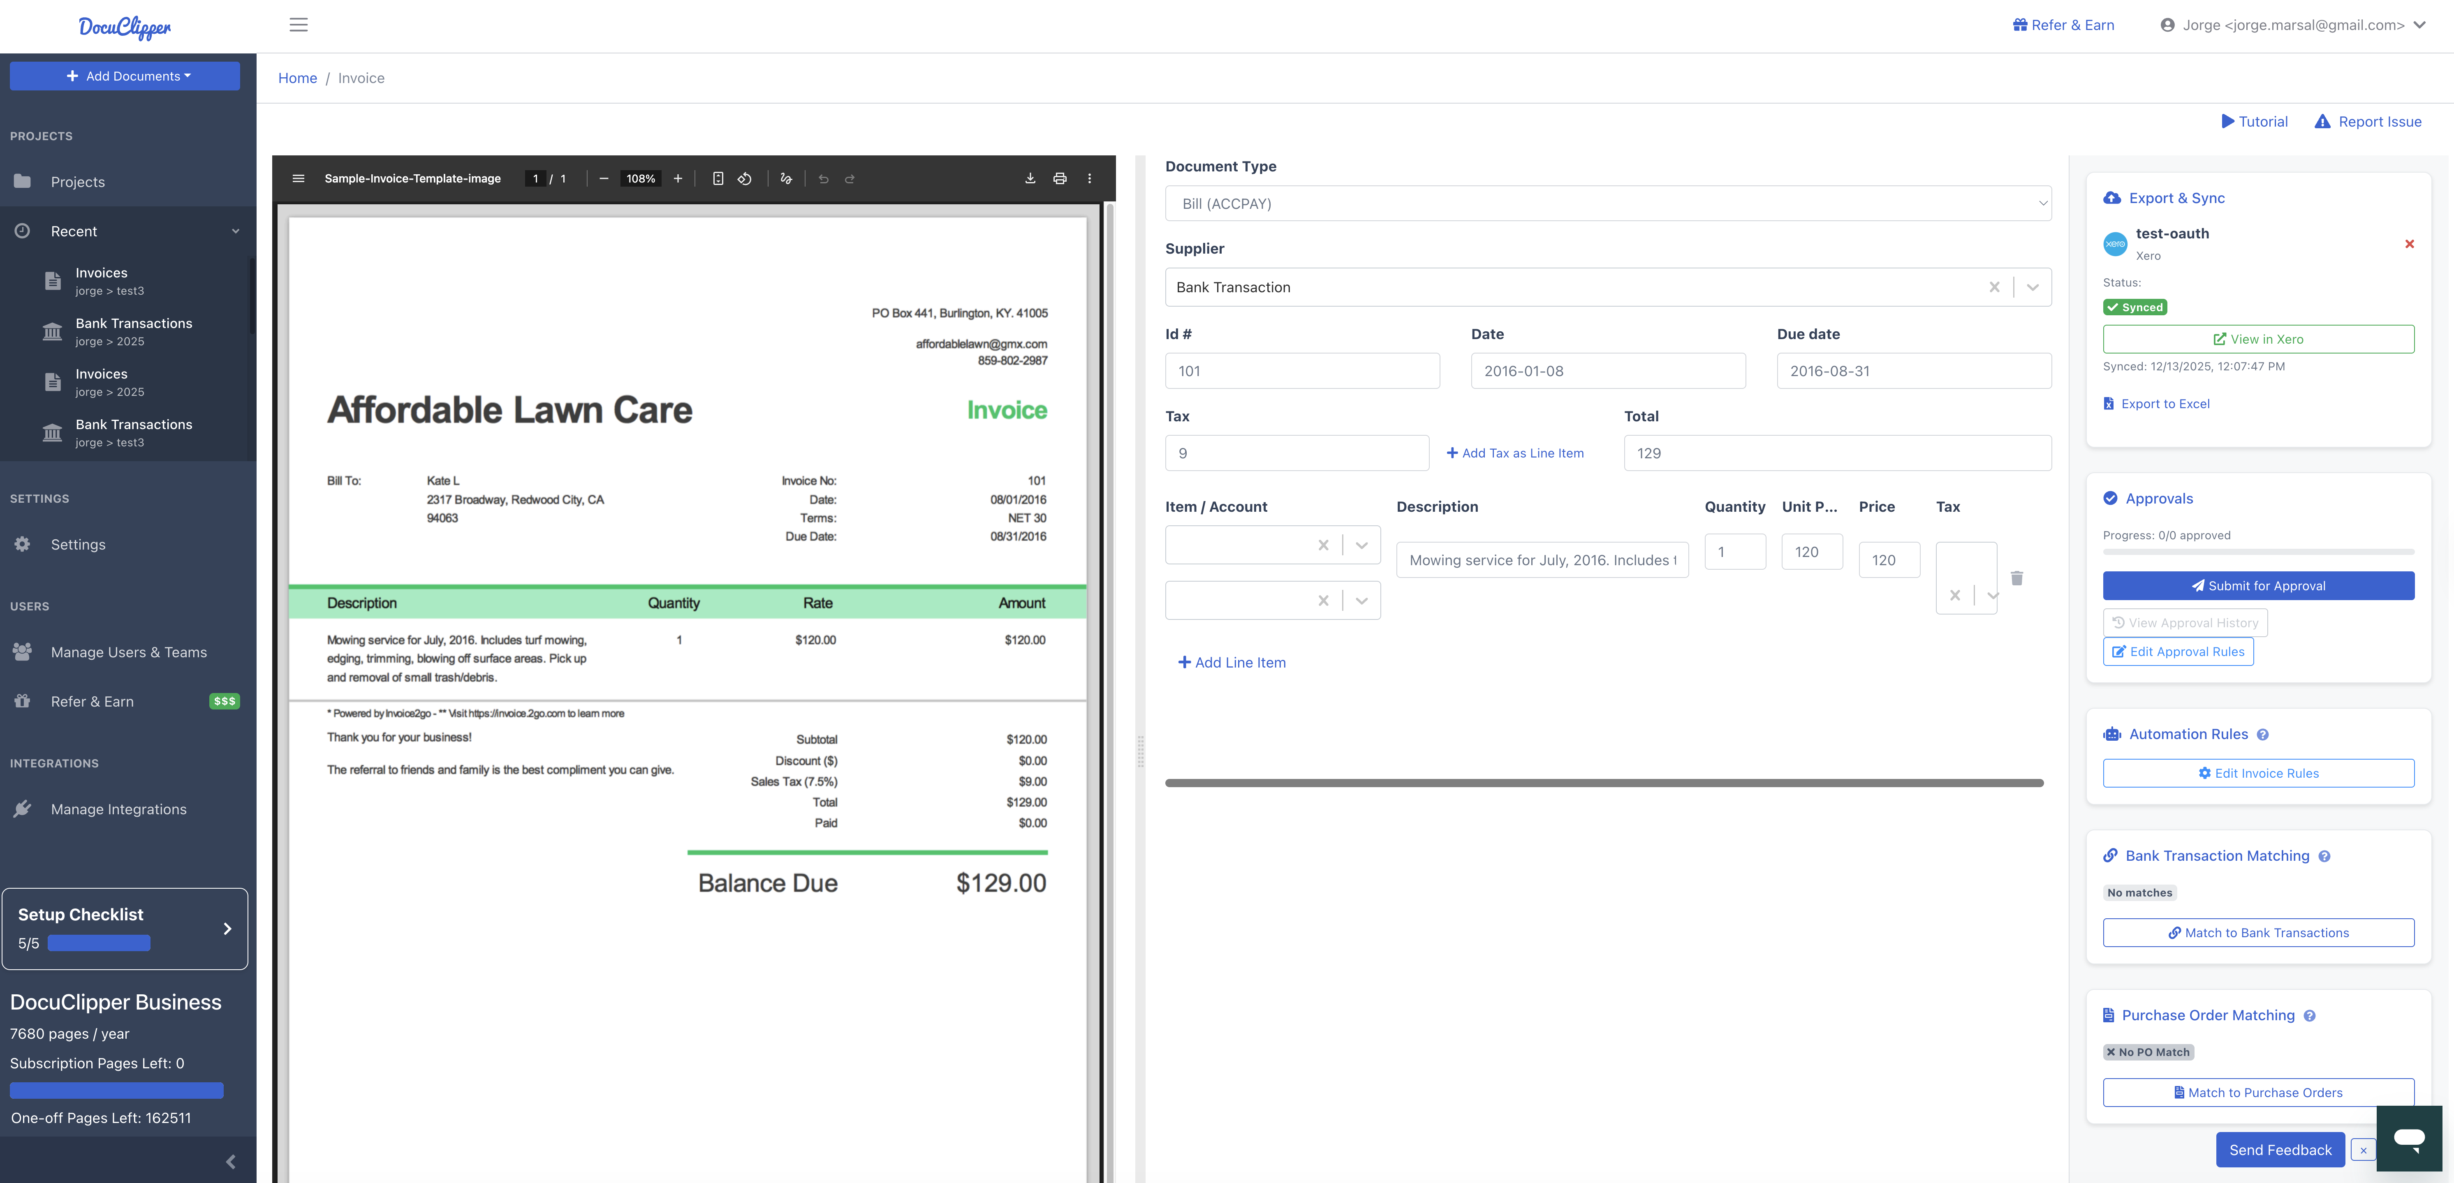Click the Due date input field
The image size is (2454, 1183).
[x=1914, y=372]
